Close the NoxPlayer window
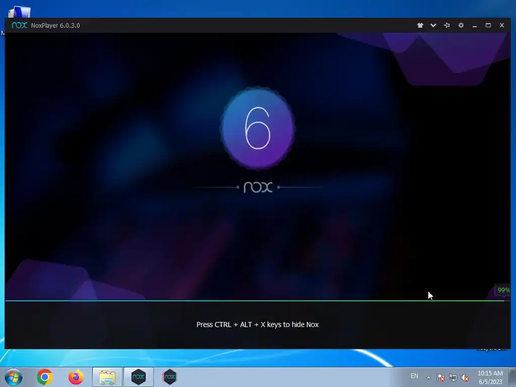Screen dimensions: 516x387 [501, 25]
